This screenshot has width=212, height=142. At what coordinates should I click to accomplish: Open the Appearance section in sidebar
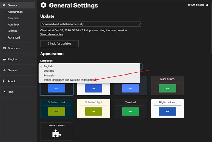click(x=16, y=12)
